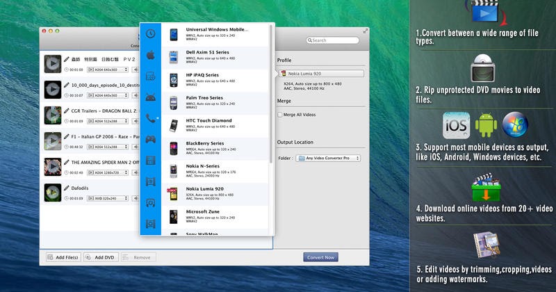The height and width of the screenshot is (292, 556).
Task: Edit name of THE AMAZING SPIDER MAN pencil icon
Action: click(x=66, y=162)
